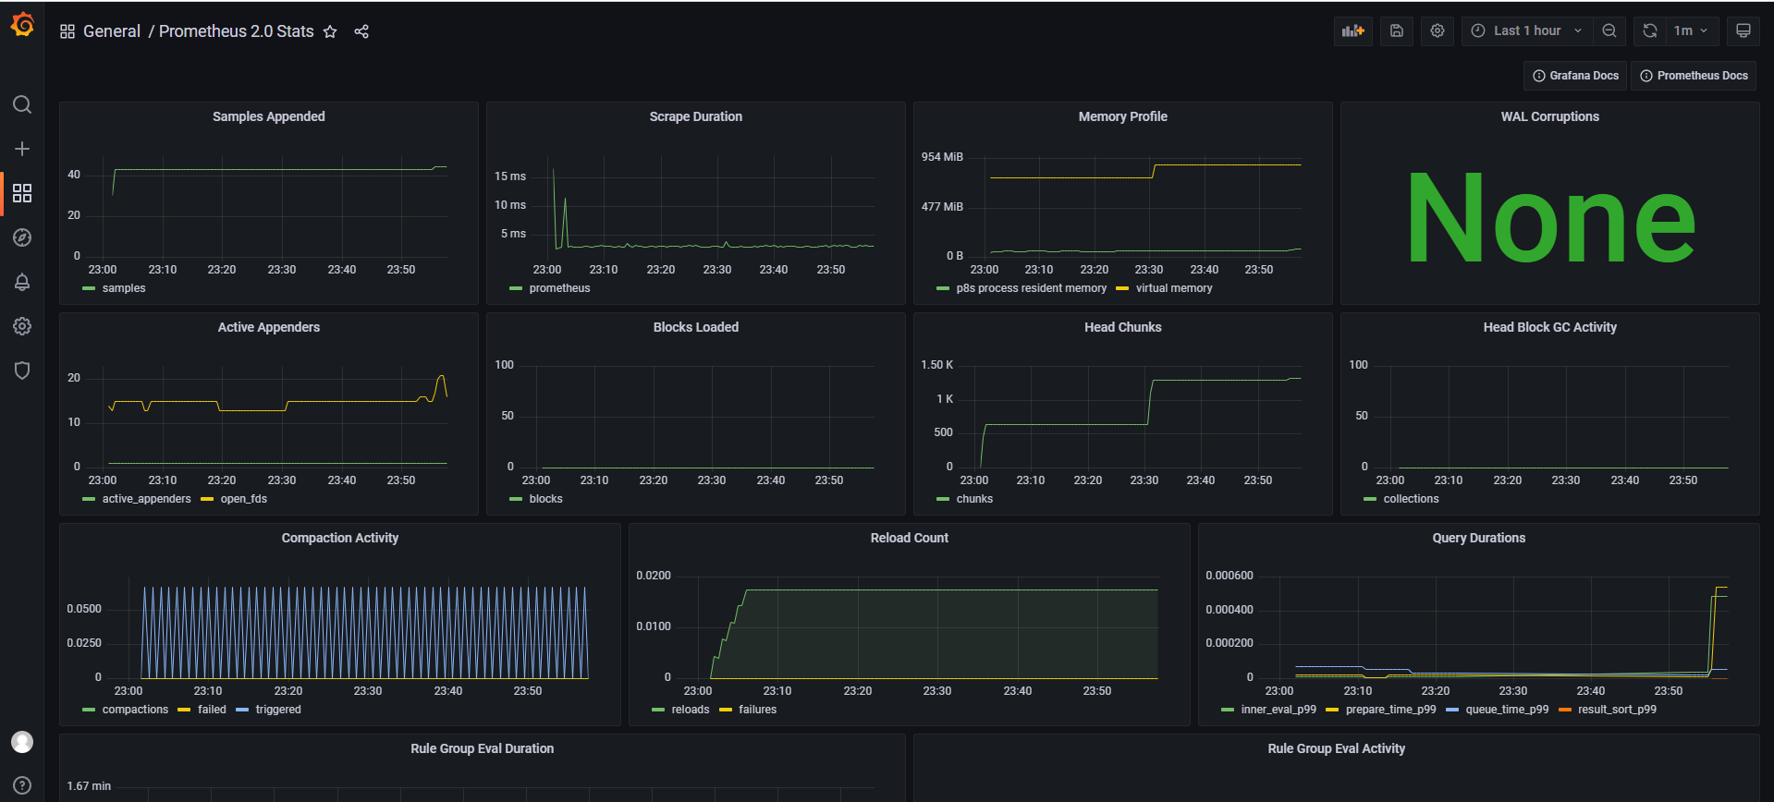Click the Add panel icon
Viewport: 1774px width, 802px height.
(1353, 30)
